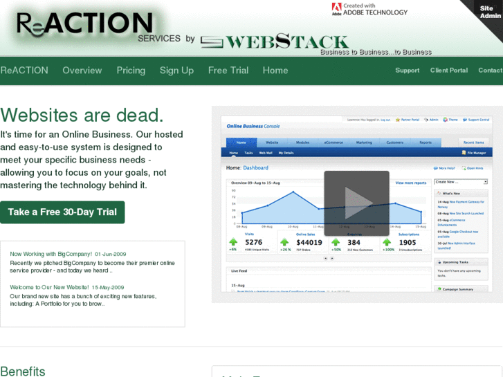Play the dashboard demo video
Viewport: 503px width, 377px height.
pos(357,203)
